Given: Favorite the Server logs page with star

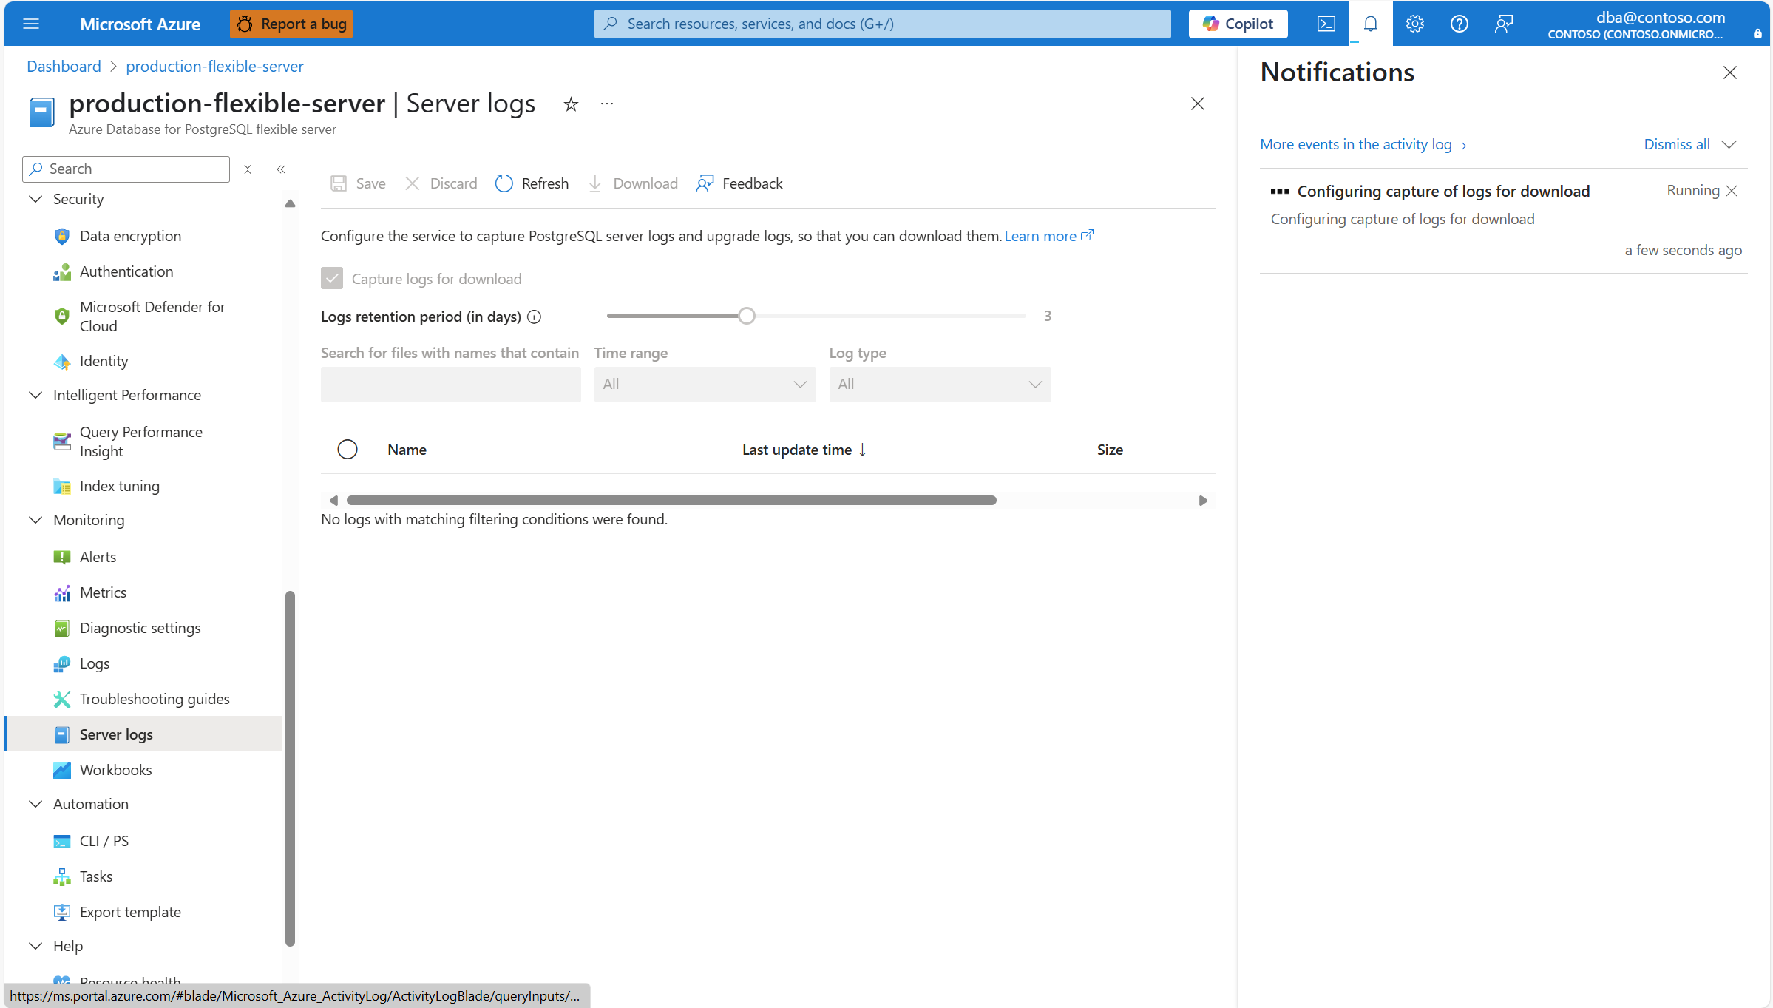Looking at the screenshot, I should 570,104.
